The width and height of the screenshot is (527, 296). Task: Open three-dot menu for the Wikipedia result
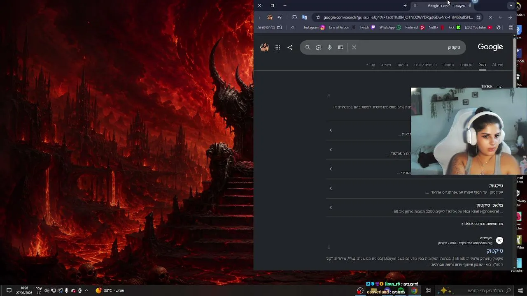pos(329,247)
